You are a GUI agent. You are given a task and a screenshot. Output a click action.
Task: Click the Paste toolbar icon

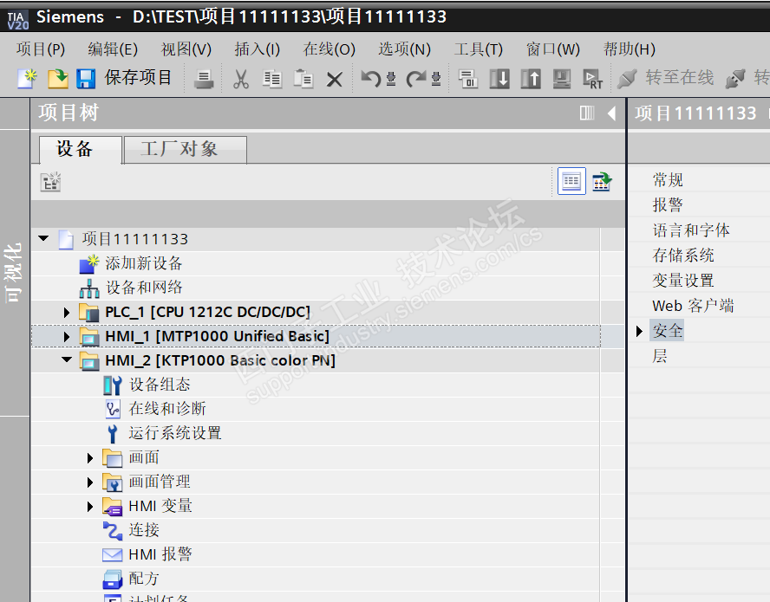click(x=303, y=79)
